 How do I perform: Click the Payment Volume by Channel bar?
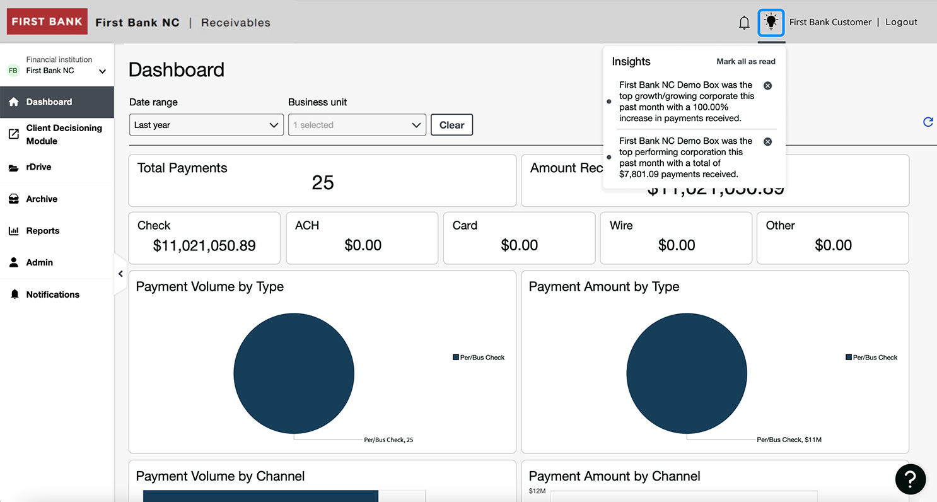pos(260,496)
